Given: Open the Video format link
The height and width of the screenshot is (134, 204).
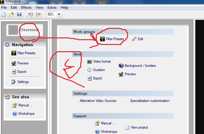Looking at the screenshot, I should (102, 61).
